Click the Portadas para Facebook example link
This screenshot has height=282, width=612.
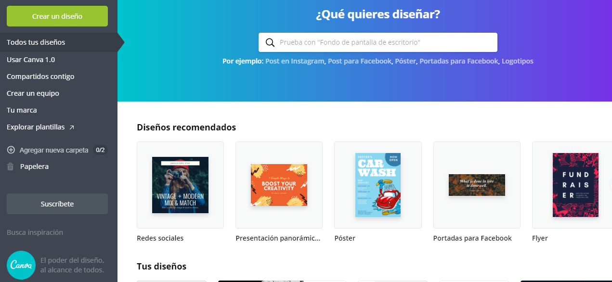459,61
